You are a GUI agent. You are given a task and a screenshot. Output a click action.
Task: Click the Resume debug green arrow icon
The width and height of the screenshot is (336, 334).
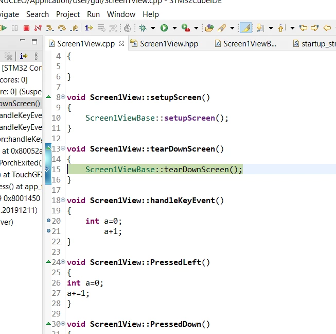click(3, 28)
